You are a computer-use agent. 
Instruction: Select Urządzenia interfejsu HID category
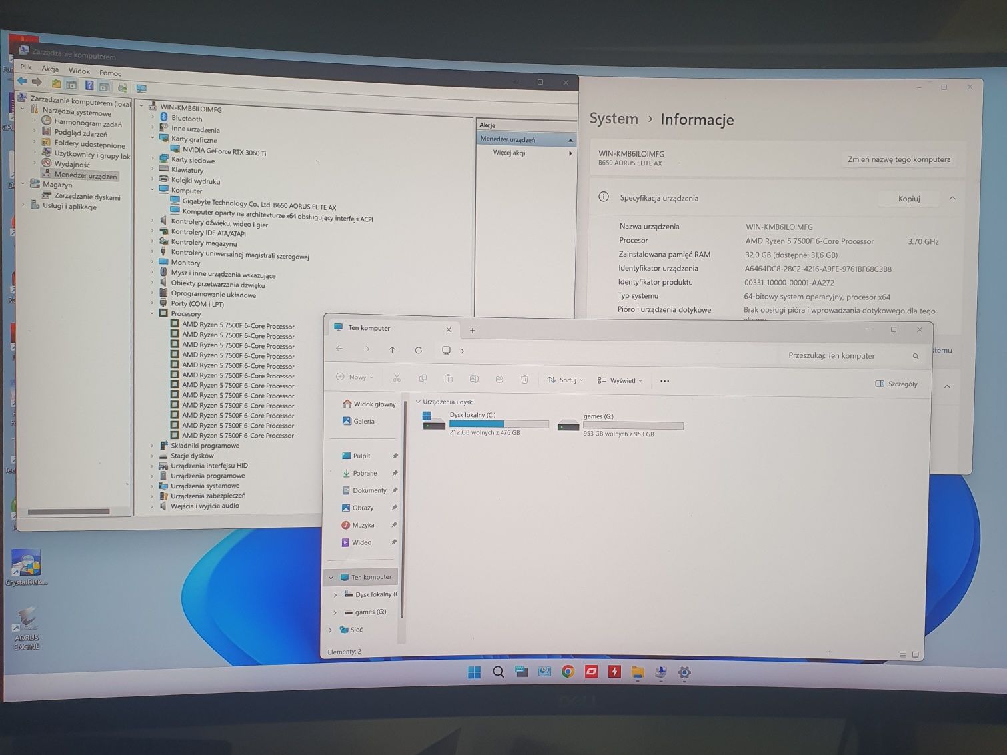209,466
